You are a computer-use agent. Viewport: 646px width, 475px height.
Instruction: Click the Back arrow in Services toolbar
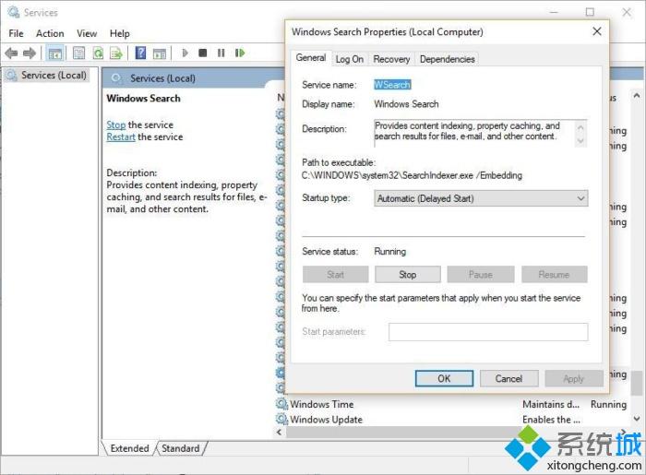(x=11, y=53)
